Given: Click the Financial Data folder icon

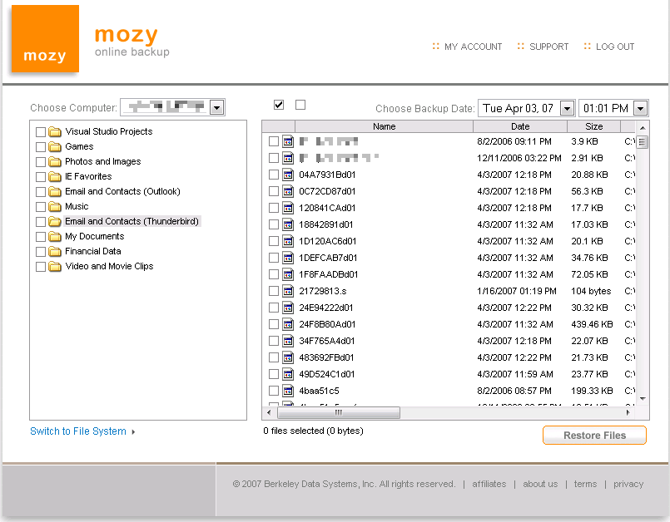Looking at the screenshot, I should point(55,251).
